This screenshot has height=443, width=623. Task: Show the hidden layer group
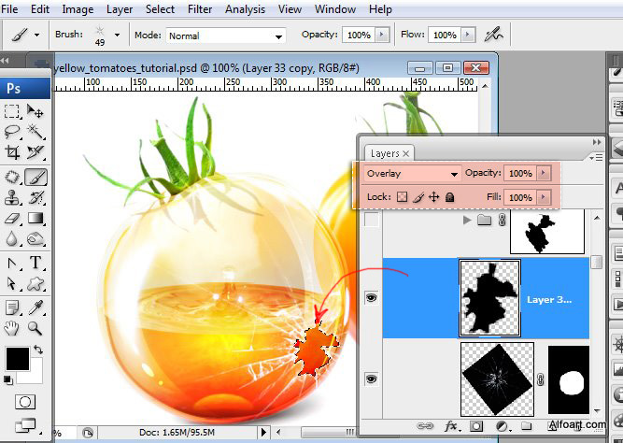pyautogui.click(x=372, y=221)
